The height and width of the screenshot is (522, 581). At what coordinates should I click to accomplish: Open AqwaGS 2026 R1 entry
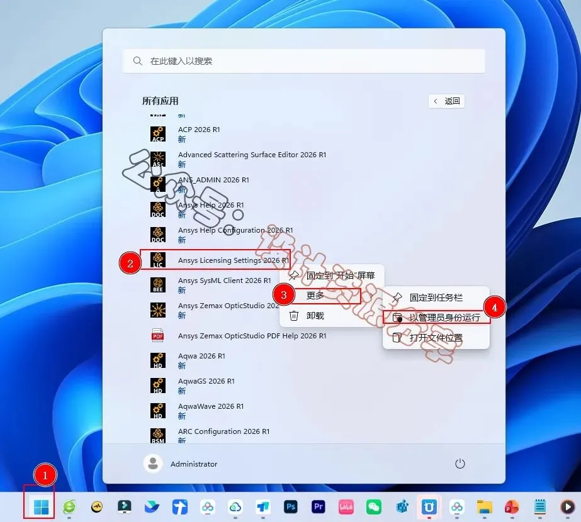tap(206, 381)
